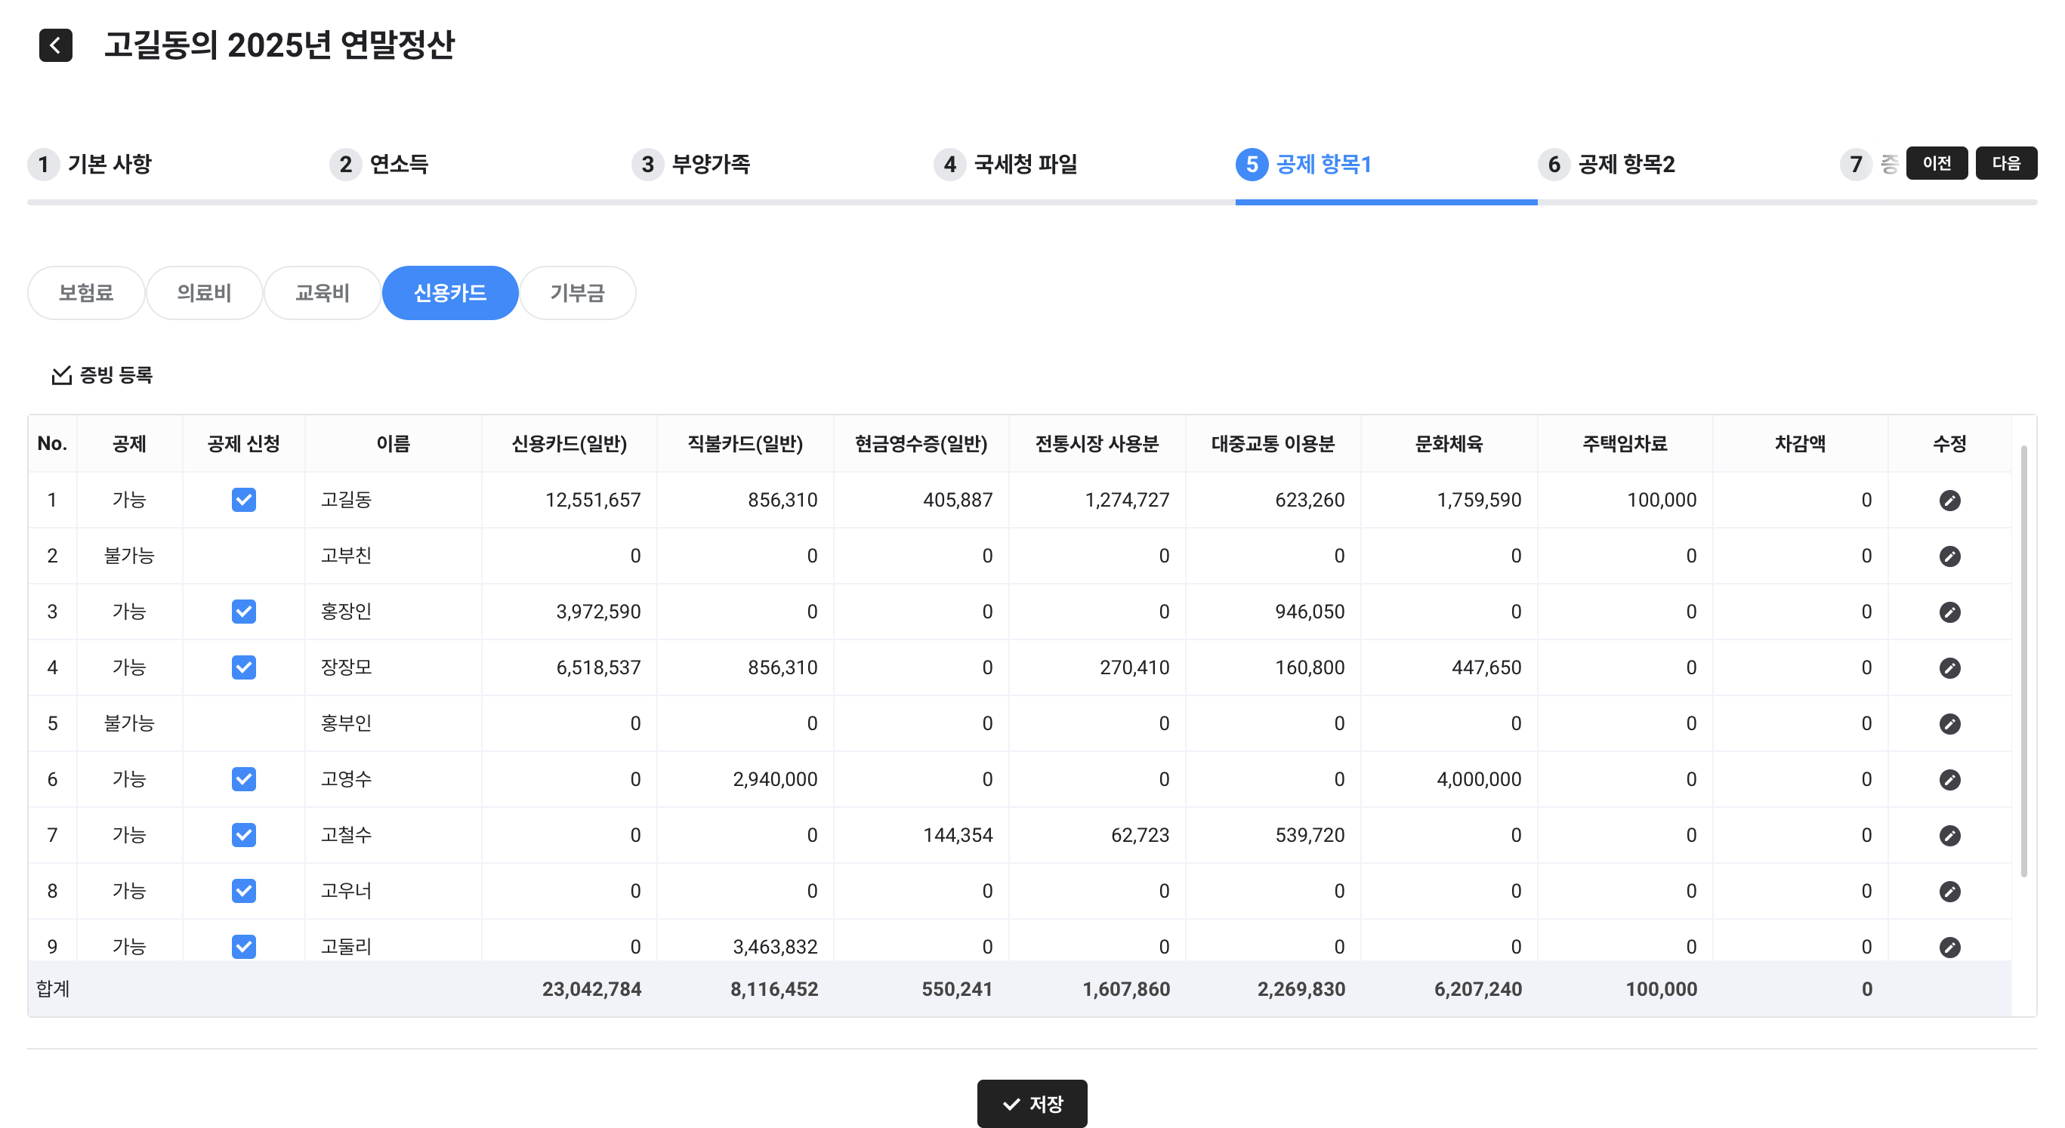The image size is (2065, 1128).
Task: Uncheck 공제 신청 checkbox for 고길동
Action: click(244, 500)
